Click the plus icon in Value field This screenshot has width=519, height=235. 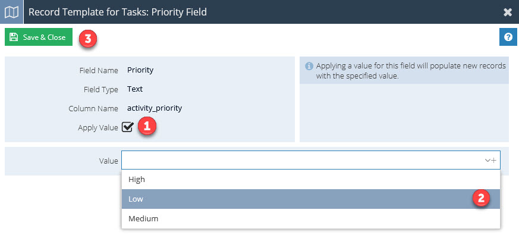pos(493,161)
